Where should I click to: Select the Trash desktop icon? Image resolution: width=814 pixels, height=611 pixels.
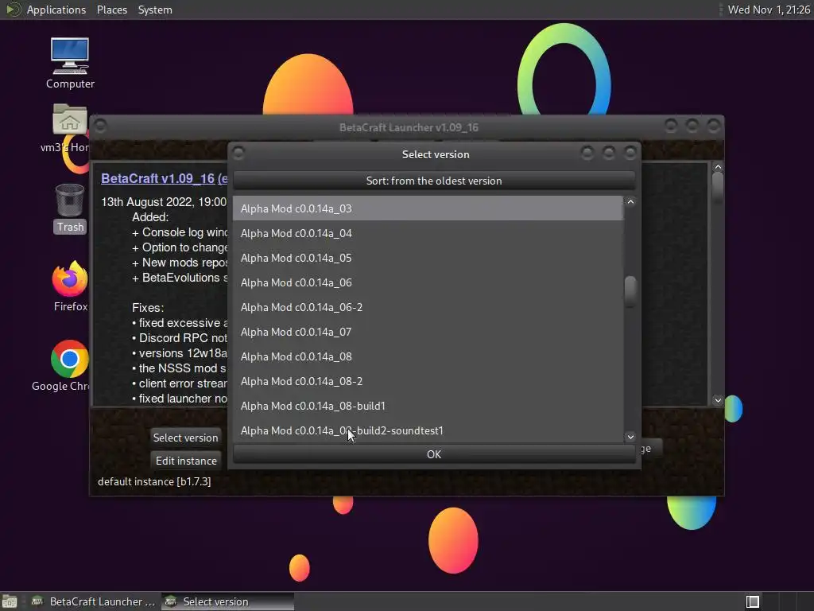pyautogui.click(x=70, y=208)
